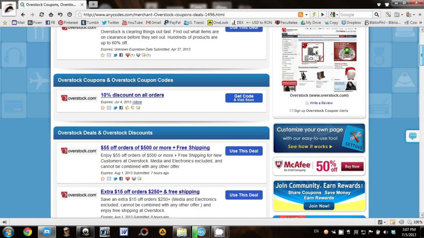Screen dimensions: 424x238
Task: Open Extra $15 off orders $250+ link
Action: pos(150,192)
